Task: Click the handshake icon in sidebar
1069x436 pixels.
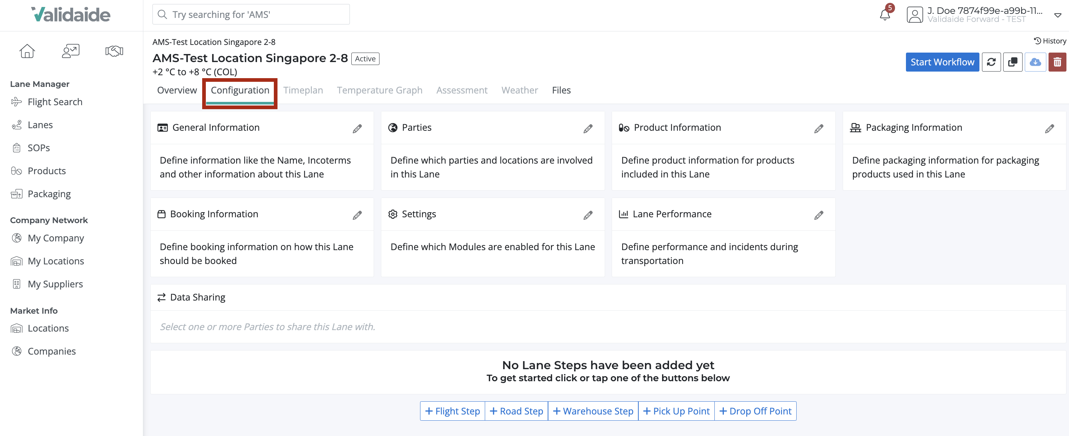Action: click(x=114, y=51)
